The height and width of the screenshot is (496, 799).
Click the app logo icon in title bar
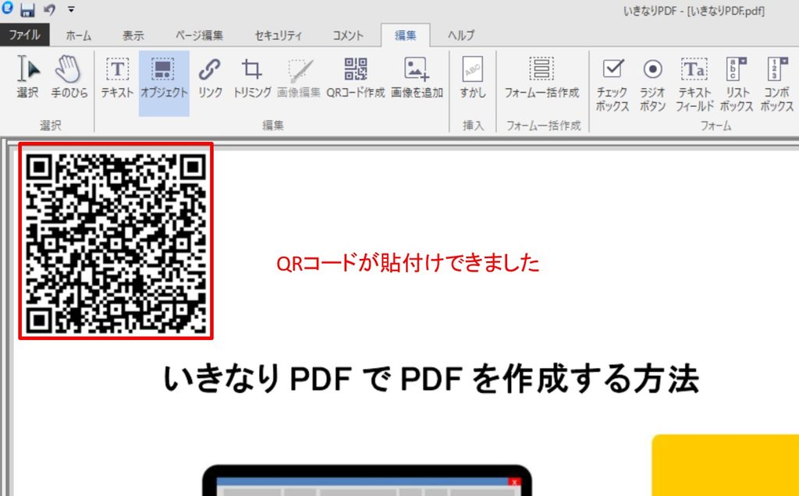(x=7, y=8)
